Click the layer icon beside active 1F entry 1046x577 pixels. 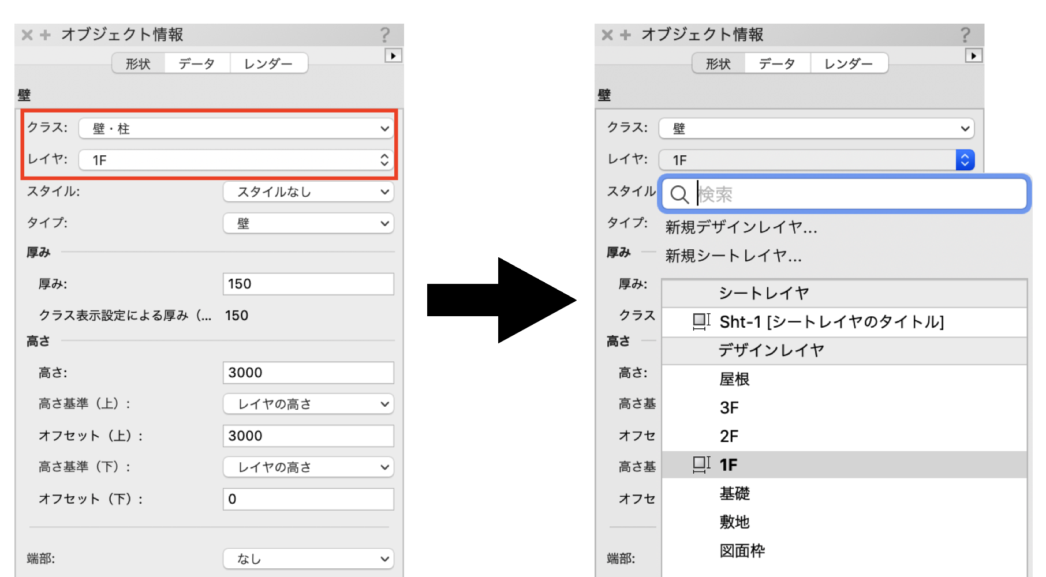(x=701, y=464)
